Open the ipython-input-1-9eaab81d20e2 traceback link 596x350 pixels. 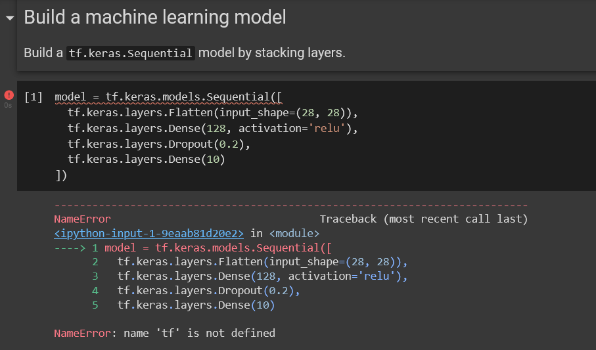[x=149, y=233]
